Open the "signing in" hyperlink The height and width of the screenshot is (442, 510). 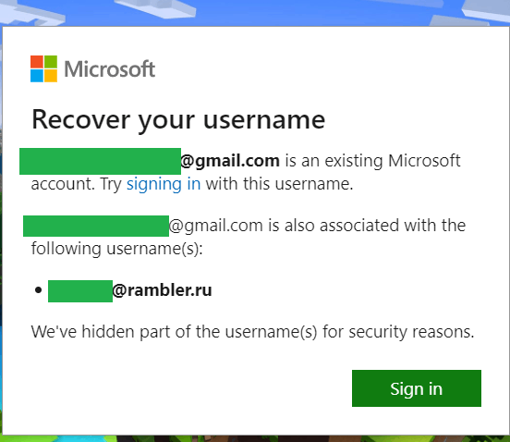click(164, 184)
